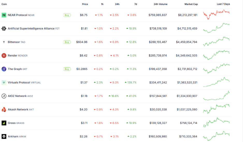The width and height of the screenshot is (243, 142).
Task: Sort by the 24h change column header
Action: (117, 4)
